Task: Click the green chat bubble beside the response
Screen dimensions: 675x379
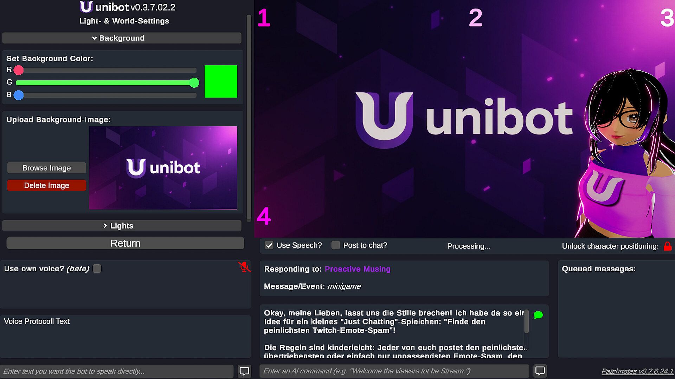Action: 538,315
